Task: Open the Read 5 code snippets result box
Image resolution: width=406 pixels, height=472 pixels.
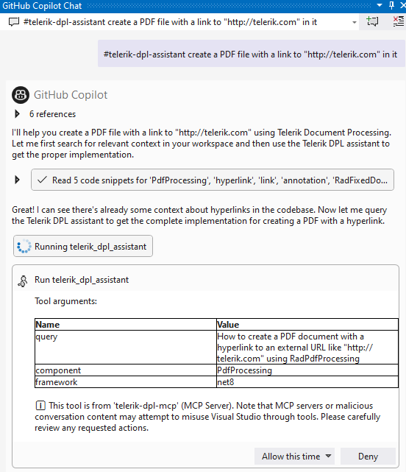Action: pyautogui.click(x=213, y=180)
